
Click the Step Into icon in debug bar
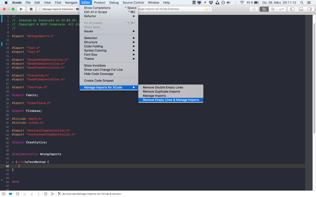tap(32, 194)
